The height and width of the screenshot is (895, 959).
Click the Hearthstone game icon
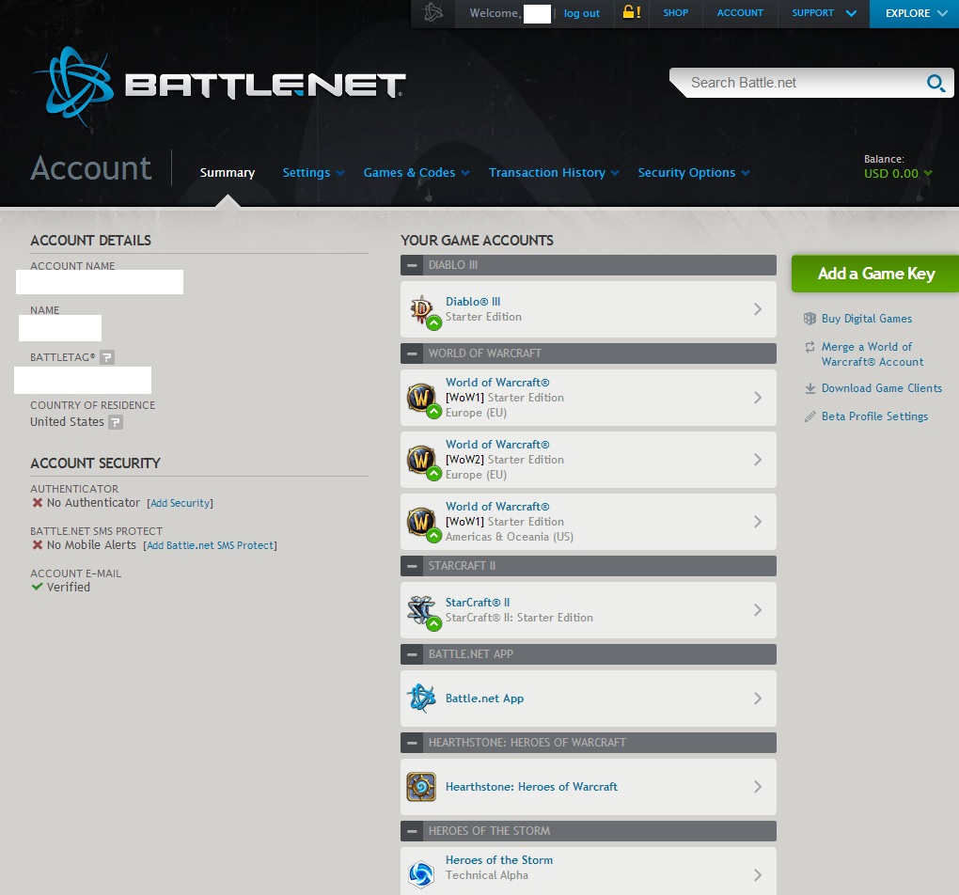421,787
